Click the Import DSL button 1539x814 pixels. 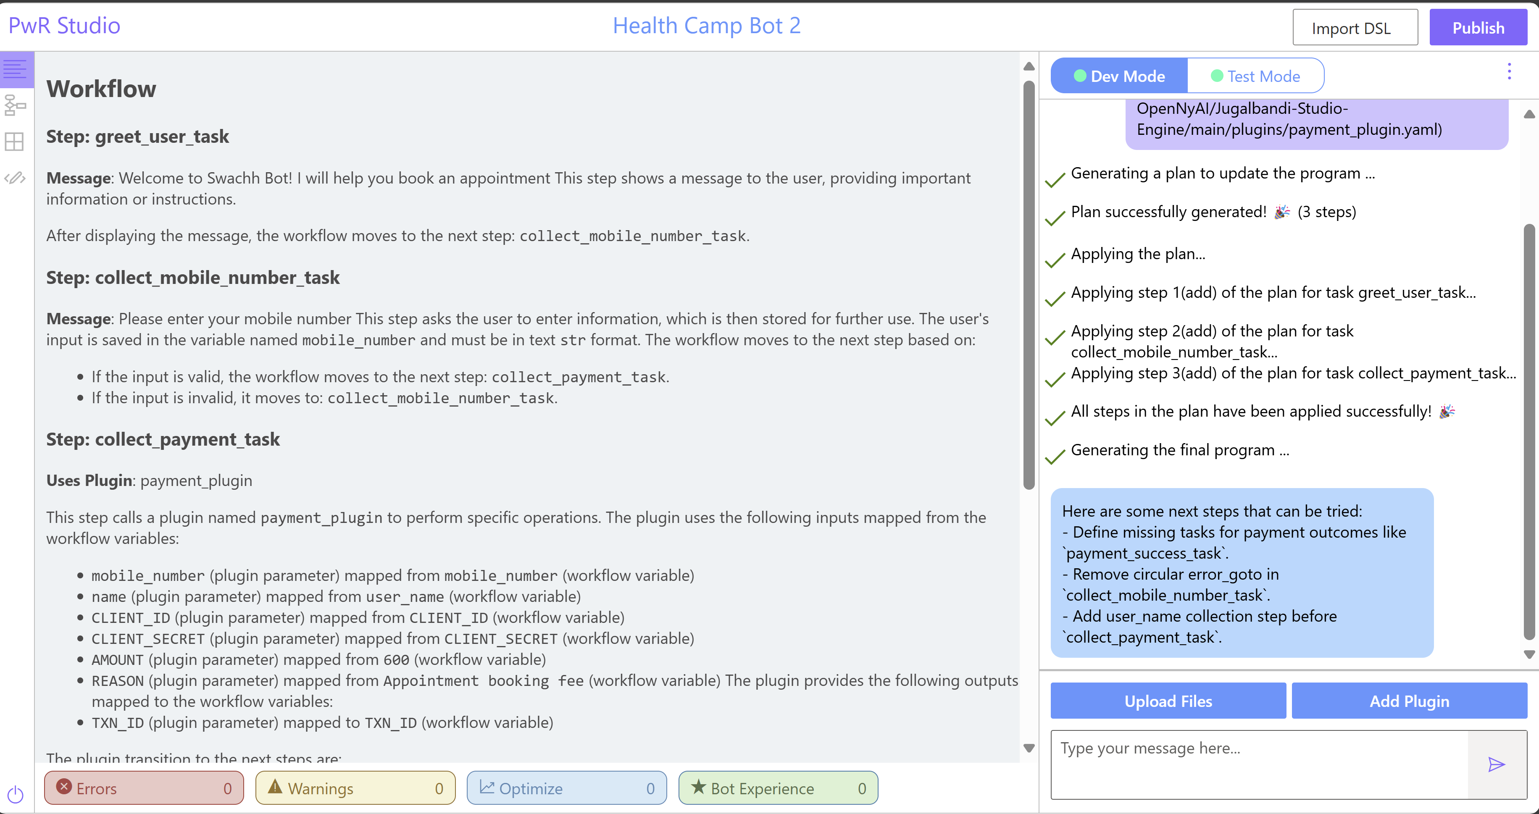pyautogui.click(x=1355, y=28)
